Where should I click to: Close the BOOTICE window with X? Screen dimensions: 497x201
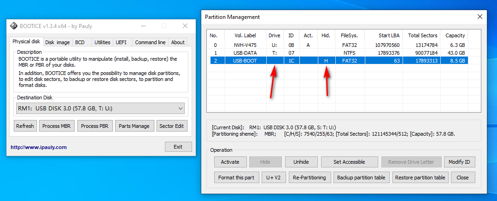pyautogui.click(x=185, y=26)
